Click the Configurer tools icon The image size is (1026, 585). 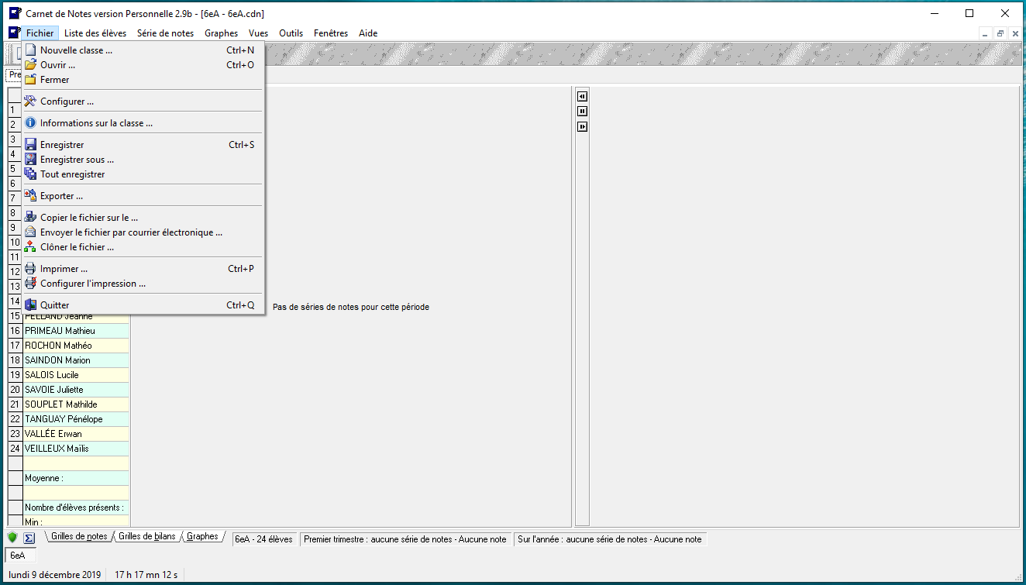(x=30, y=102)
